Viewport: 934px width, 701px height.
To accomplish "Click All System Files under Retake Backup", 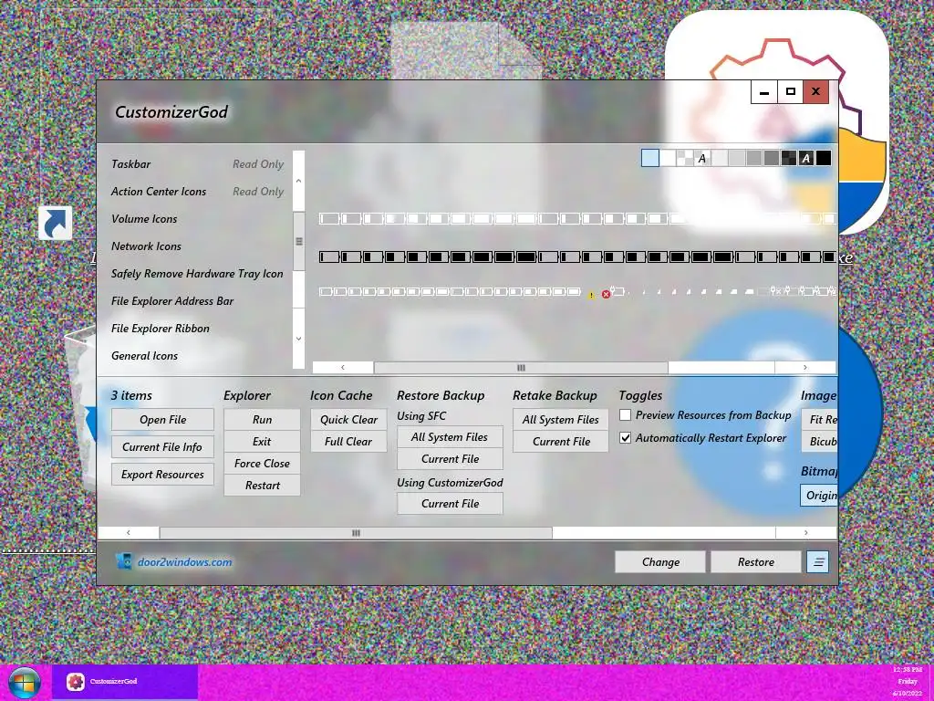I will (561, 419).
